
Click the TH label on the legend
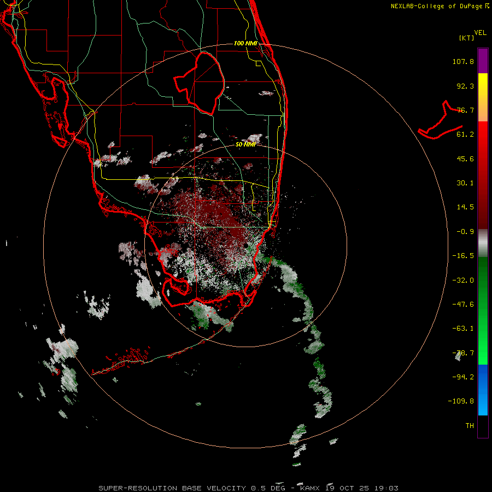tap(470, 426)
